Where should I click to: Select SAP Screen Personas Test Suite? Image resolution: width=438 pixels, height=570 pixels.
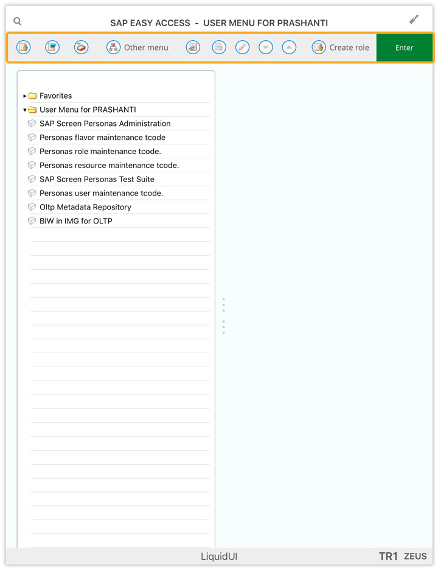point(97,179)
